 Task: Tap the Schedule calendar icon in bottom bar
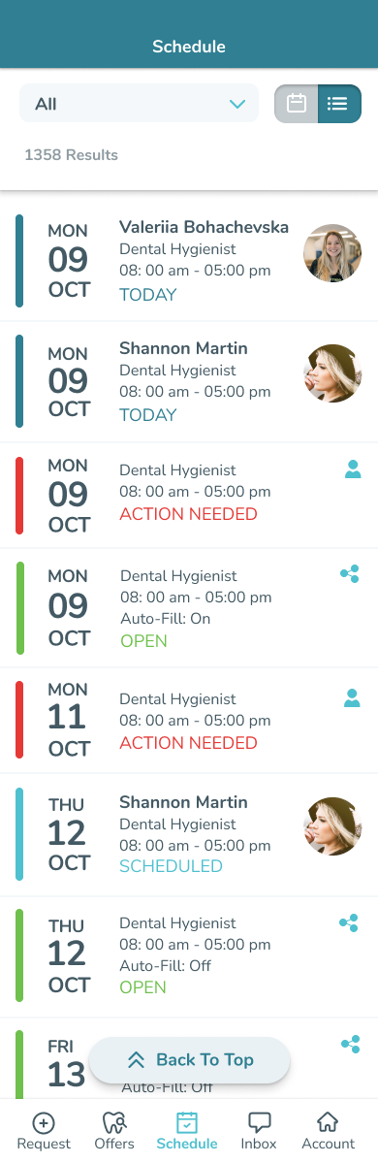point(187,1122)
